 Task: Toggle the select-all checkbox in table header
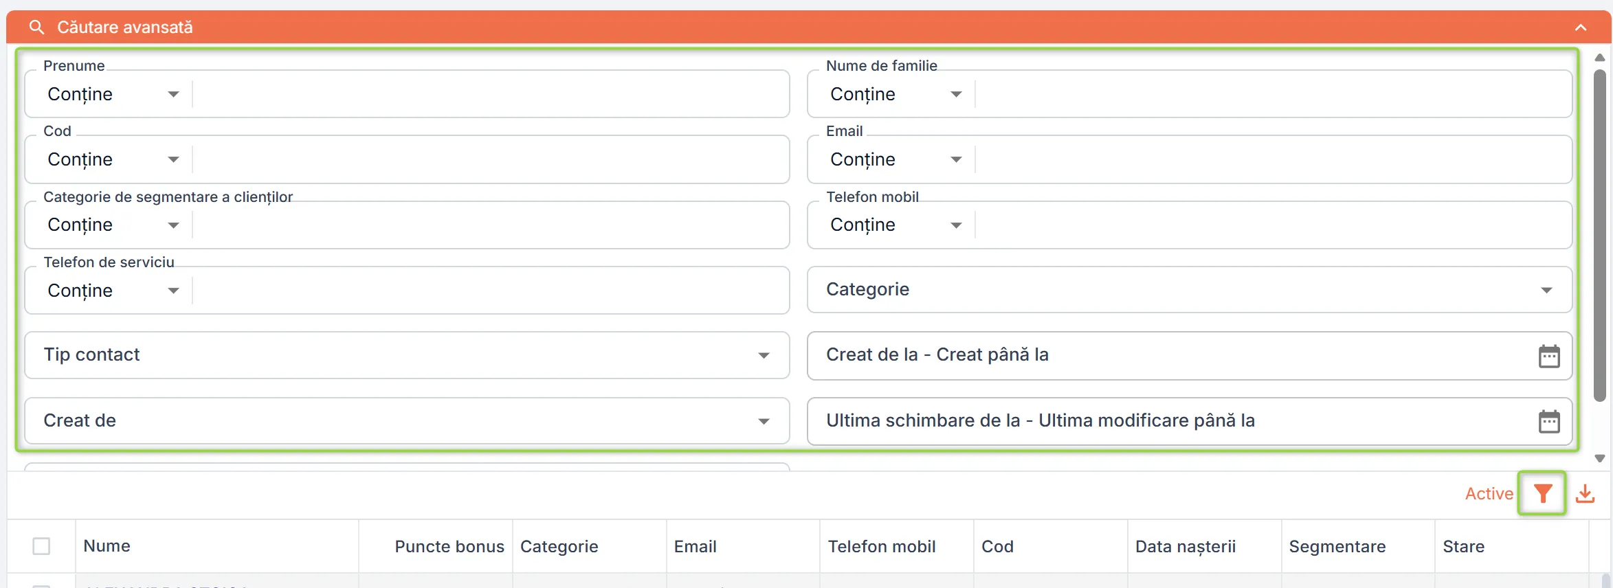coord(41,546)
